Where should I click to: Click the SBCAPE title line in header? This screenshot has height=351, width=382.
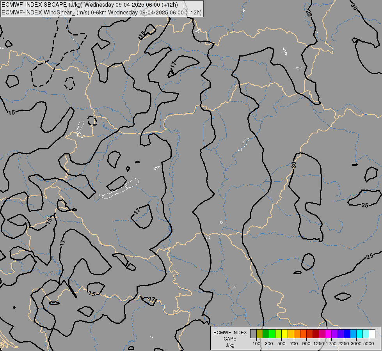90,5
